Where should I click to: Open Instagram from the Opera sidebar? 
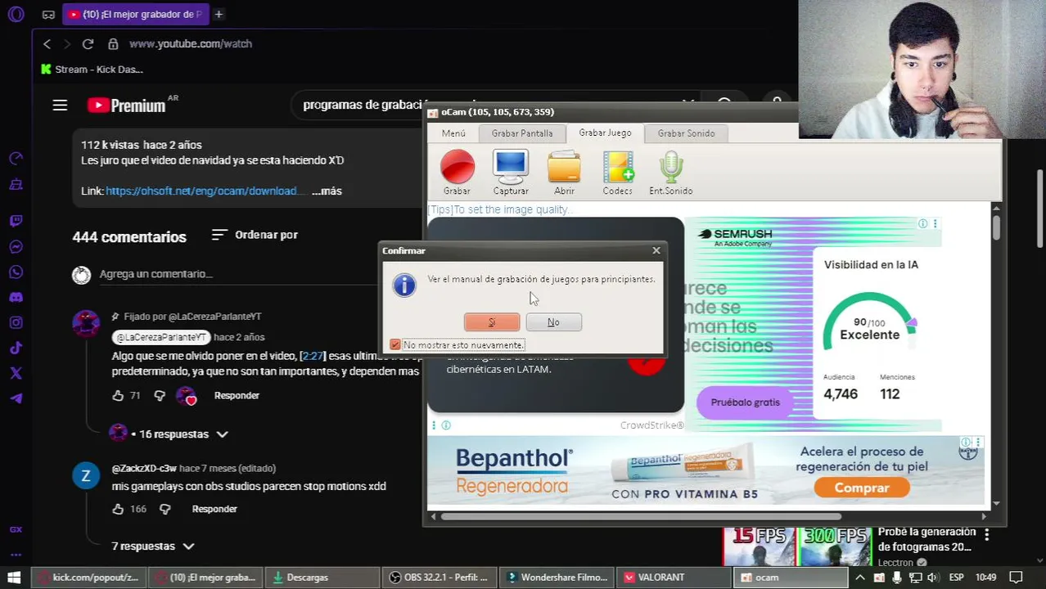click(x=16, y=322)
